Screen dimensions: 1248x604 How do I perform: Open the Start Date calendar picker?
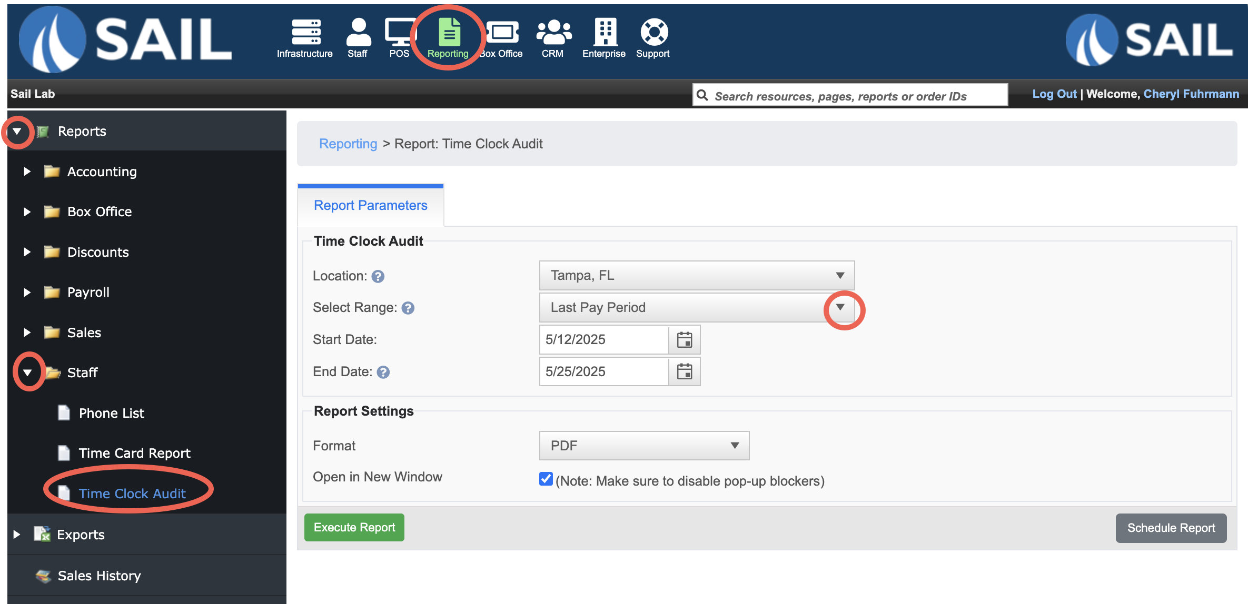(x=684, y=340)
